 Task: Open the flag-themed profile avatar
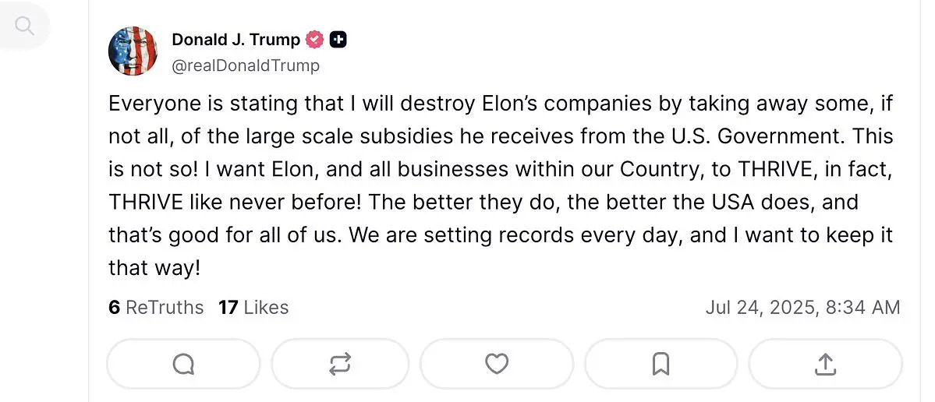(x=133, y=51)
